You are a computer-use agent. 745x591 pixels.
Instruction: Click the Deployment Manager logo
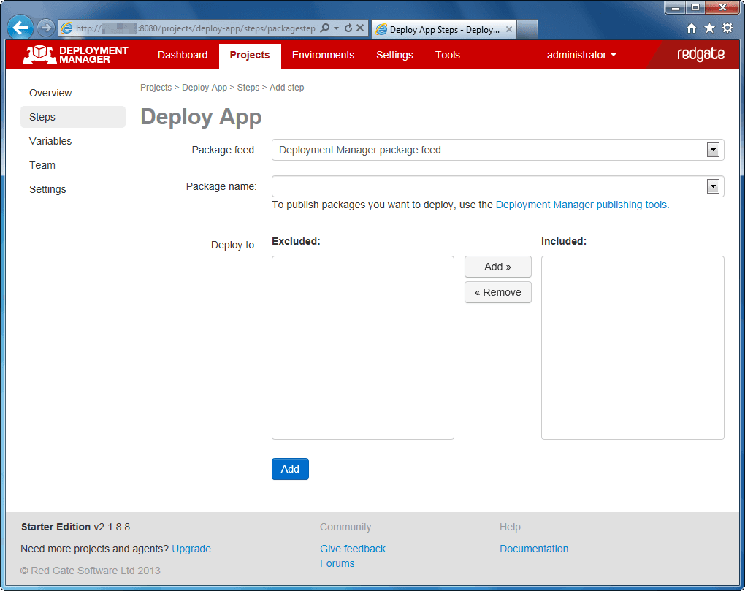75,55
